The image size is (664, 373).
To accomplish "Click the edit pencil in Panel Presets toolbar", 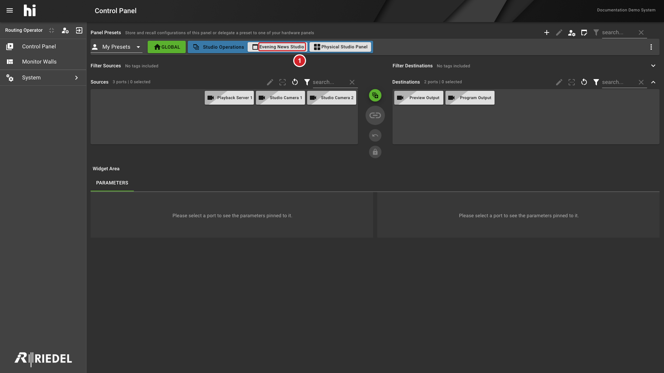I will [559, 32].
